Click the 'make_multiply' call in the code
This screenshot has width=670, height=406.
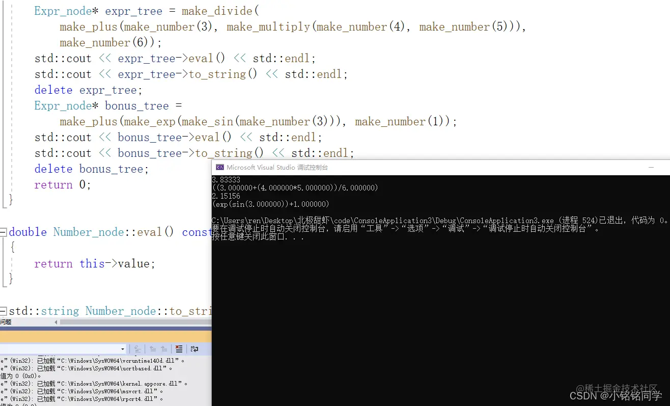click(268, 26)
